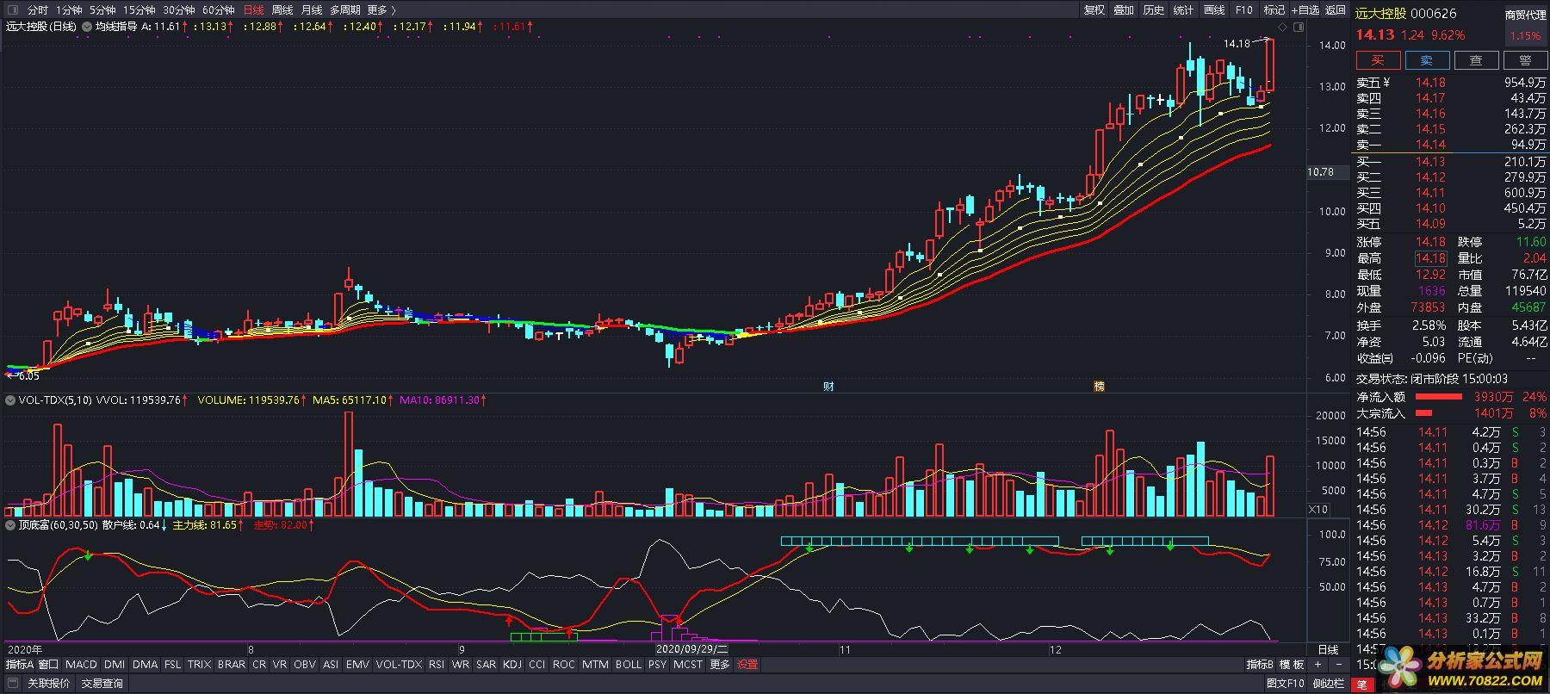The height and width of the screenshot is (694, 1550).
Task: Open 交易查询 trade query
Action: (x=102, y=684)
